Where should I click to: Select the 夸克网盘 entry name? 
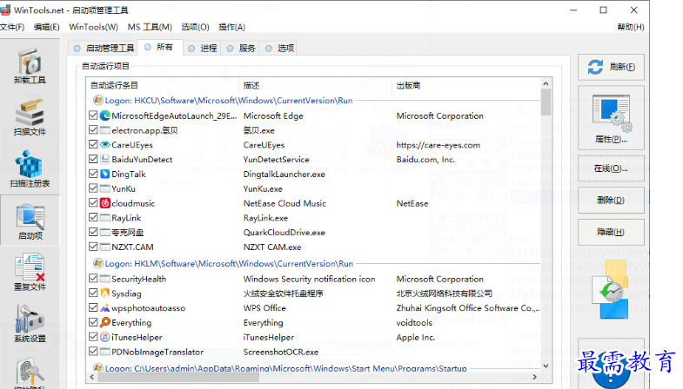pos(128,233)
